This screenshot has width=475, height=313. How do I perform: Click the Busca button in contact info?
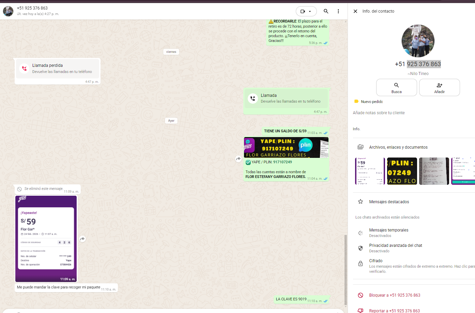(396, 87)
